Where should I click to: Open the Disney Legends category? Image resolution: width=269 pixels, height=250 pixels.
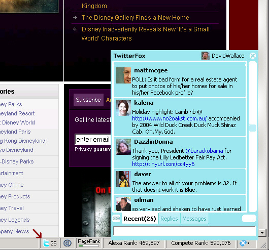(15, 220)
